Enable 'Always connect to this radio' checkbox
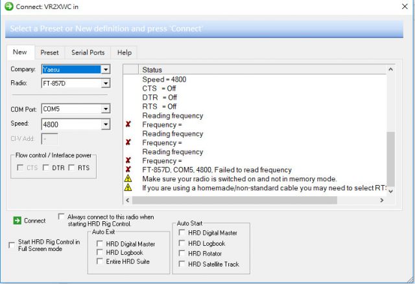 (61, 217)
